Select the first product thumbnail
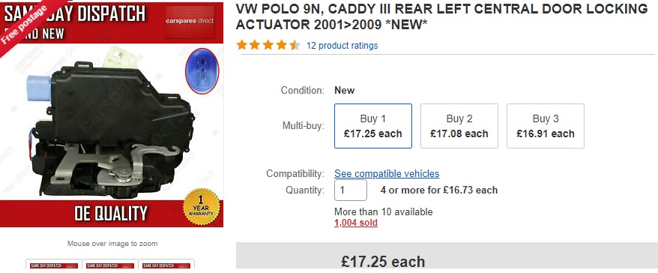658x273 pixels. [54, 265]
